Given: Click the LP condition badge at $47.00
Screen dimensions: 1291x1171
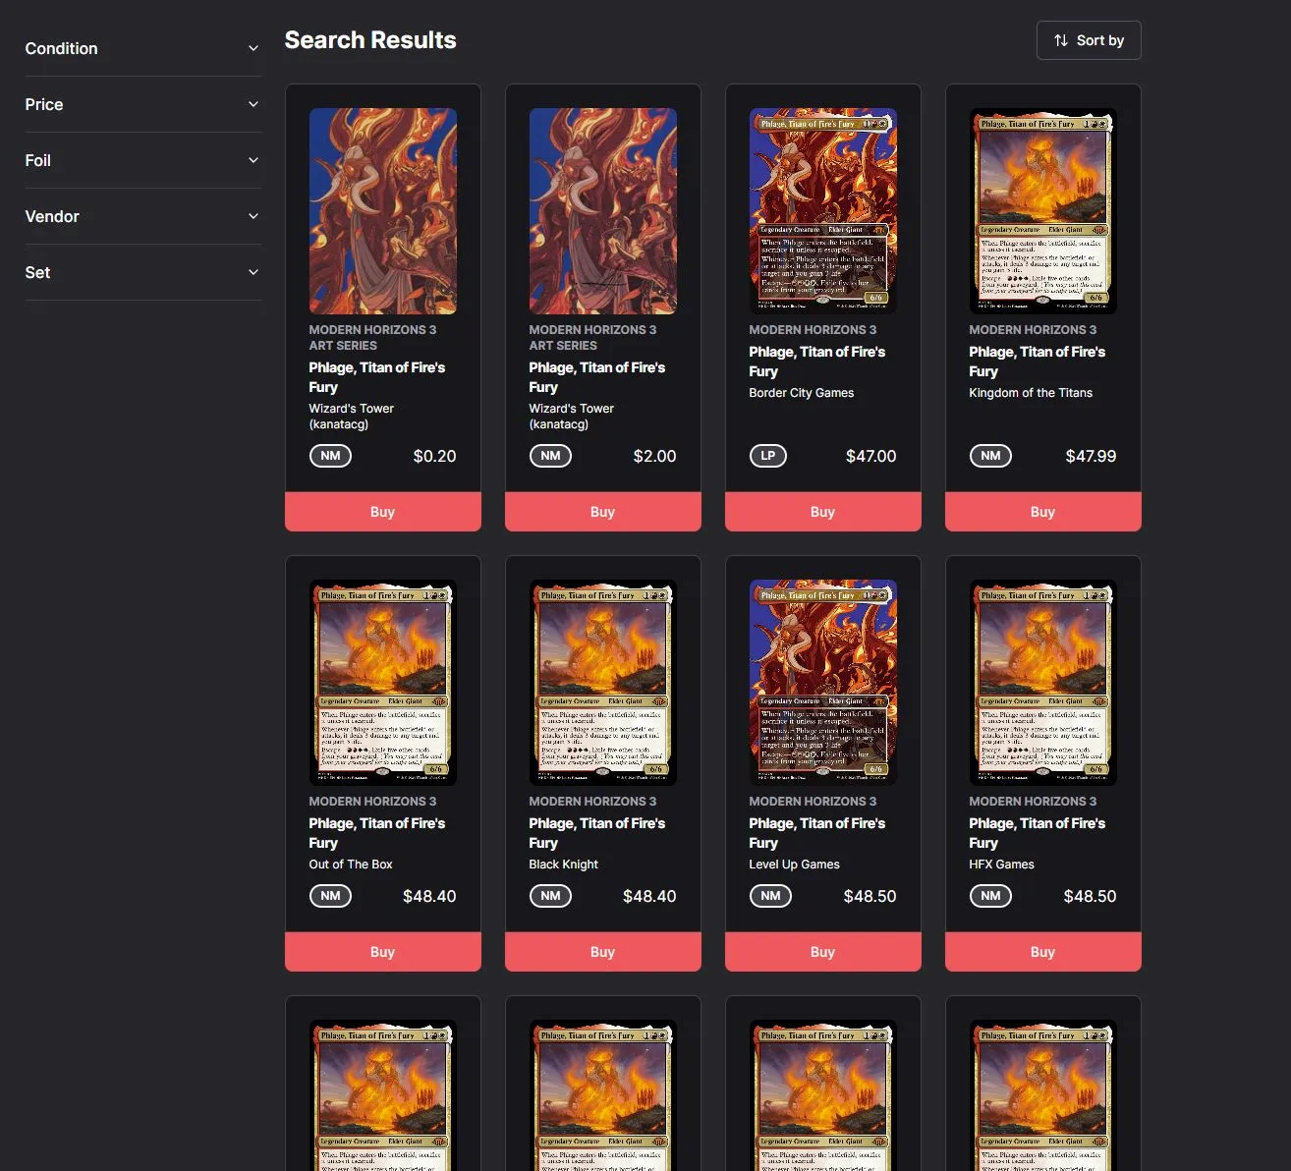Looking at the screenshot, I should pyautogui.click(x=768, y=456).
